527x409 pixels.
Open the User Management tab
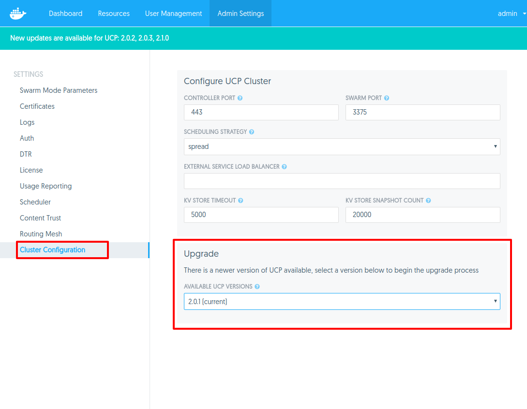pyautogui.click(x=173, y=14)
